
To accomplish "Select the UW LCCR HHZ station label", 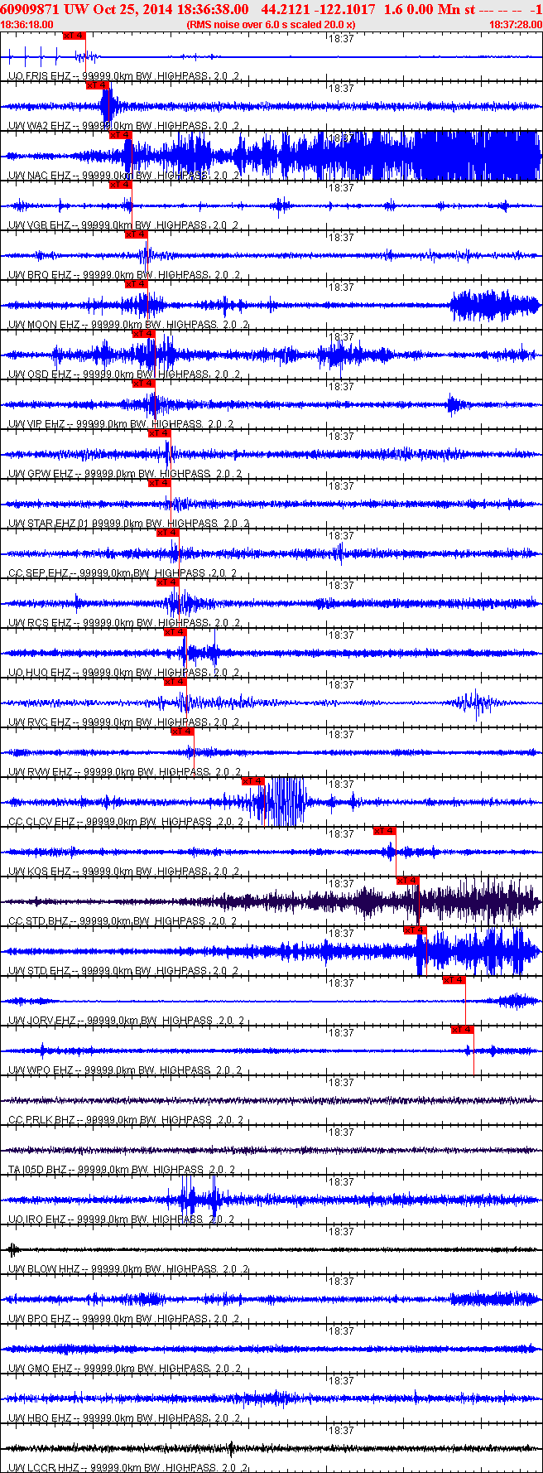I will pyautogui.click(x=40, y=1468).
